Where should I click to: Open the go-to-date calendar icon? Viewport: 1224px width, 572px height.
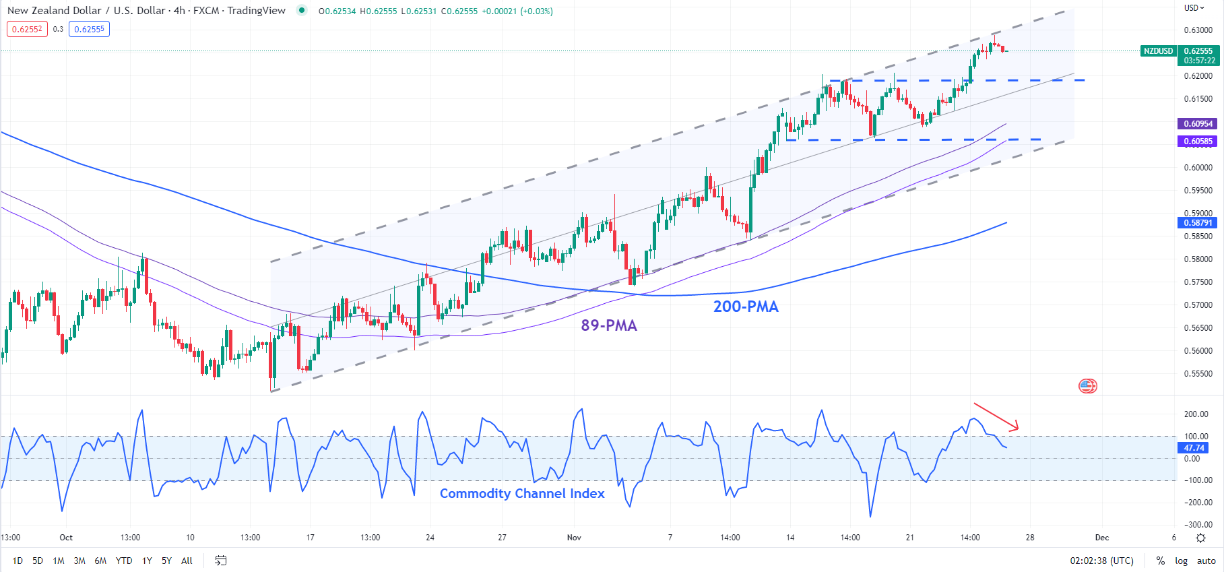(x=220, y=561)
